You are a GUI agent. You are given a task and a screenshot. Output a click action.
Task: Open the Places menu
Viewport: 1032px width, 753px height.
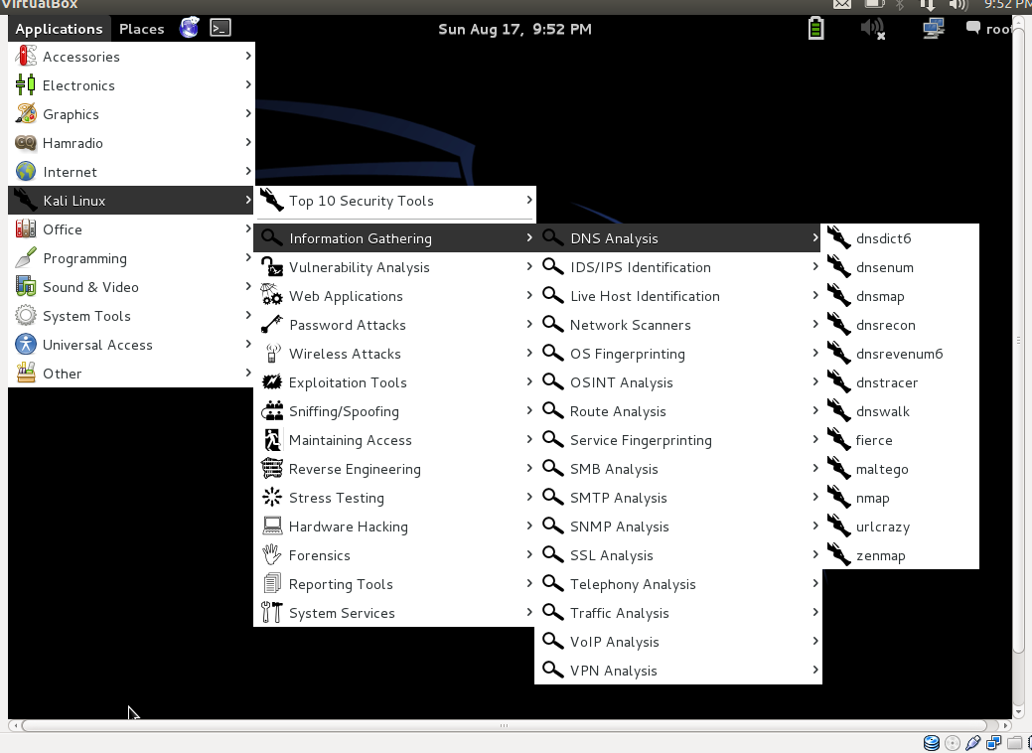coord(141,29)
